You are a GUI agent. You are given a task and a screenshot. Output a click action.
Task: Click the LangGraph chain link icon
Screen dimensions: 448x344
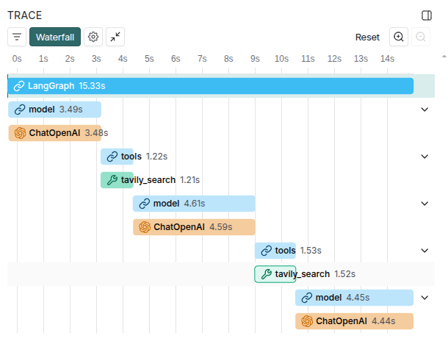point(19,86)
